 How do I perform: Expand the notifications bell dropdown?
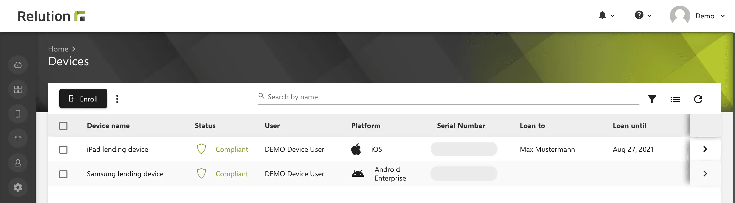(606, 15)
